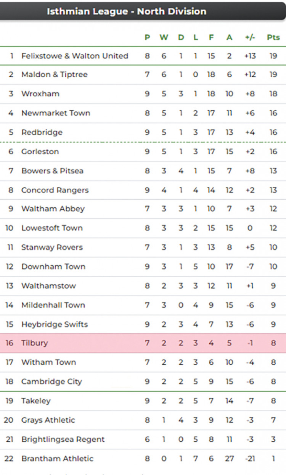Select Grays Athletic in the table
Image resolution: width=286 pixels, height=475 pixels.
(48, 420)
